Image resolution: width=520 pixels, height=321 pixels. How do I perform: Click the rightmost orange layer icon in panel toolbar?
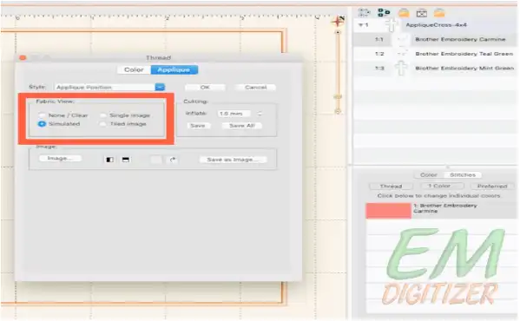point(439,13)
